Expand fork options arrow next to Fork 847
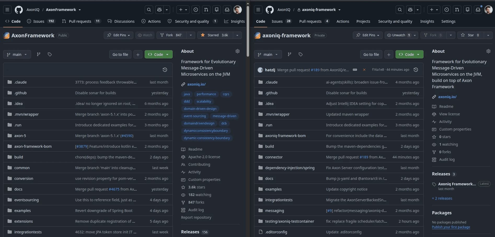The image size is (495, 237). tap(191, 35)
